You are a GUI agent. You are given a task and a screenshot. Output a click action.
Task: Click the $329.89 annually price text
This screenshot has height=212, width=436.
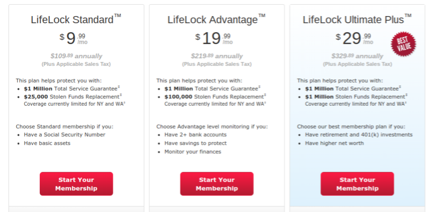click(x=357, y=56)
